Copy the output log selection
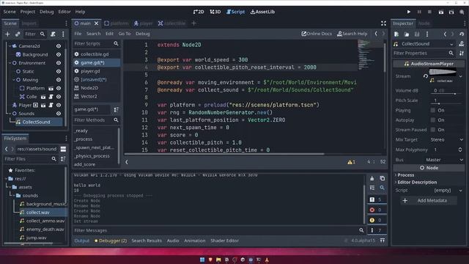The image size is (469, 264). [383, 178]
